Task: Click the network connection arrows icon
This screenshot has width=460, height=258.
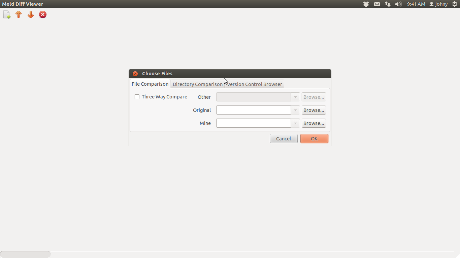Action: [388, 4]
